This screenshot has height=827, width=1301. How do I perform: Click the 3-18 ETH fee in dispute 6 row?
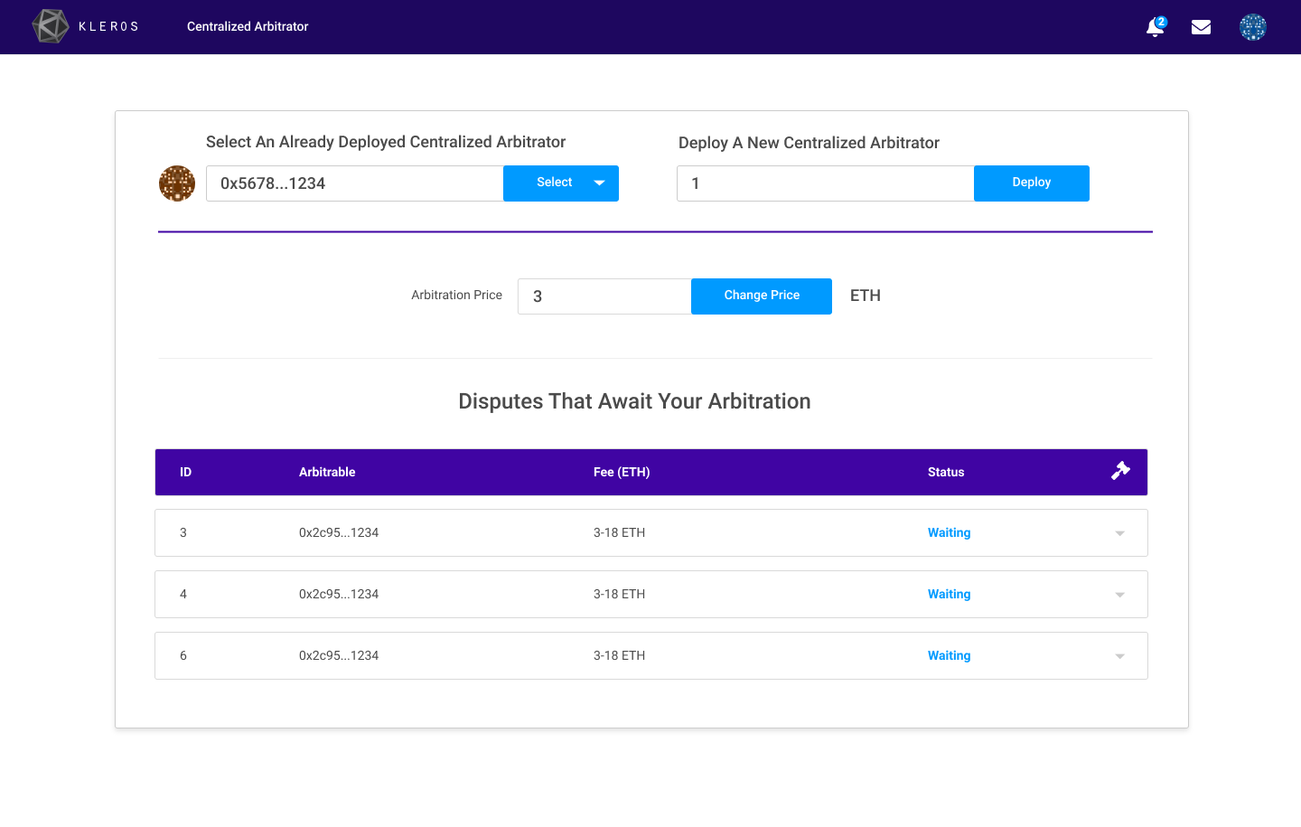tap(619, 655)
